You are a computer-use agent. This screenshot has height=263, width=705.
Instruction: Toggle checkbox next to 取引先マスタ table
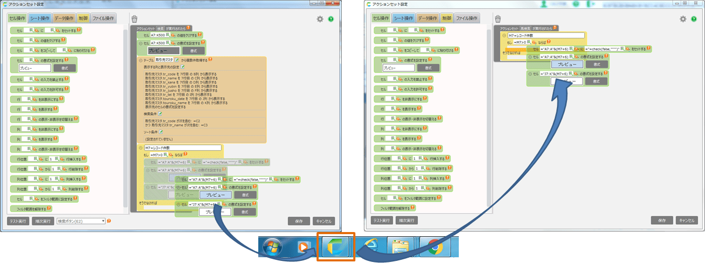177,60
